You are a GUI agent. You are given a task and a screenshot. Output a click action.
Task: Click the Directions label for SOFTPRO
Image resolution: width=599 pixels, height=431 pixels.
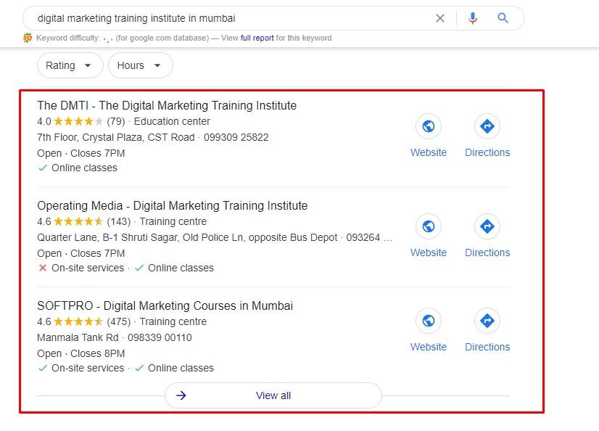[x=487, y=347]
